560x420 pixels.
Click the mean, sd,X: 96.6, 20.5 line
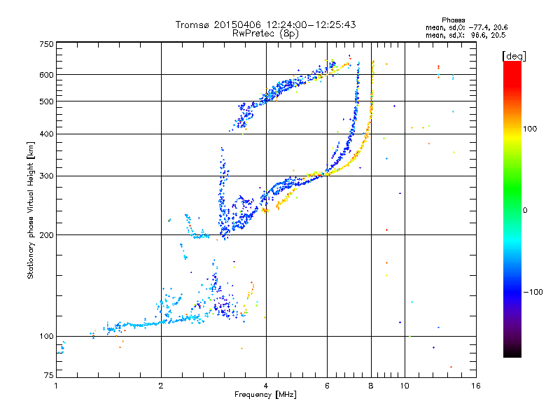point(465,35)
